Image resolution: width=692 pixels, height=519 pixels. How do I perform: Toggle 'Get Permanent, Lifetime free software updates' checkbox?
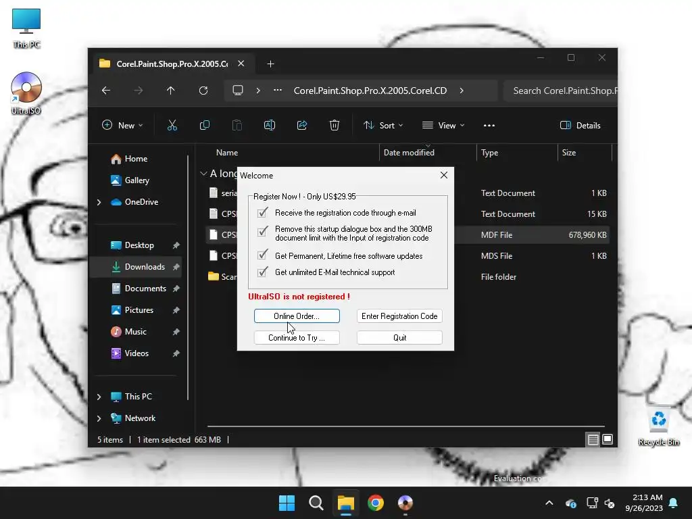pyautogui.click(x=263, y=255)
